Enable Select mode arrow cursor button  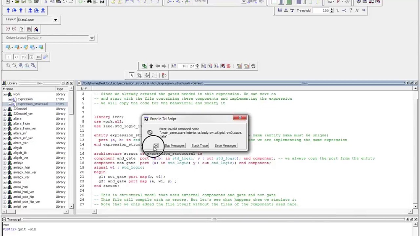point(132,75)
